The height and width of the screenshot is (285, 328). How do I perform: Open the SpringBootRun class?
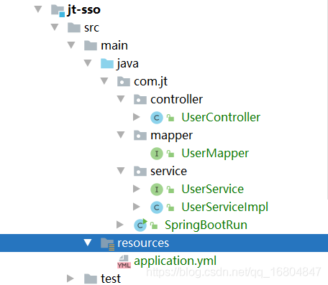click(x=206, y=225)
